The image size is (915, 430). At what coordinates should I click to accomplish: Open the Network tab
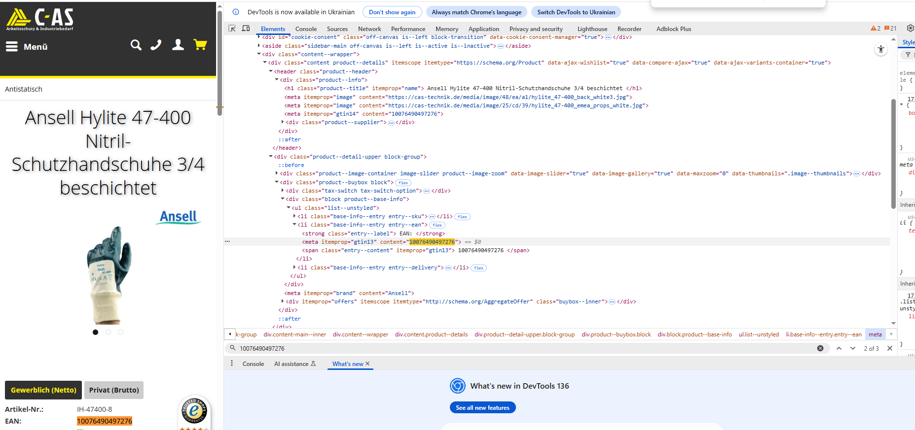[369, 29]
